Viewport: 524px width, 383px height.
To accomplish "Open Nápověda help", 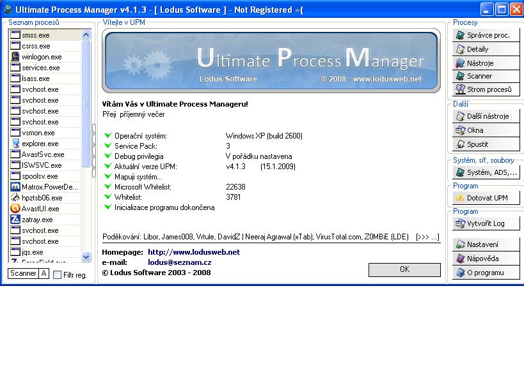I will click(486, 259).
